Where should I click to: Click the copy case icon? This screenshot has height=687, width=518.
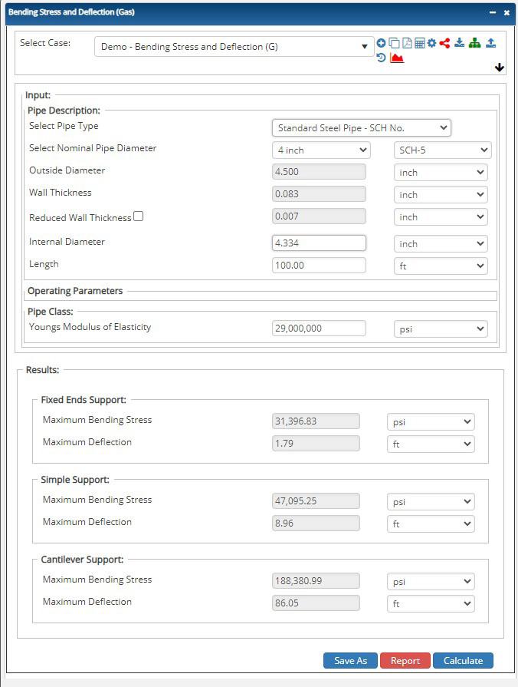coord(394,43)
